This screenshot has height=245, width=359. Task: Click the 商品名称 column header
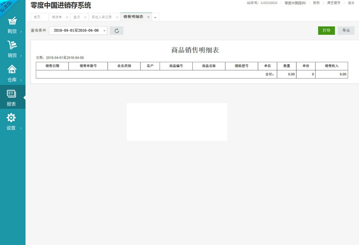click(209, 66)
